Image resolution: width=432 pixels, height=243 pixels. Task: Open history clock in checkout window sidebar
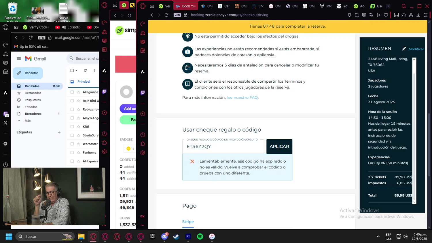click(143, 135)
